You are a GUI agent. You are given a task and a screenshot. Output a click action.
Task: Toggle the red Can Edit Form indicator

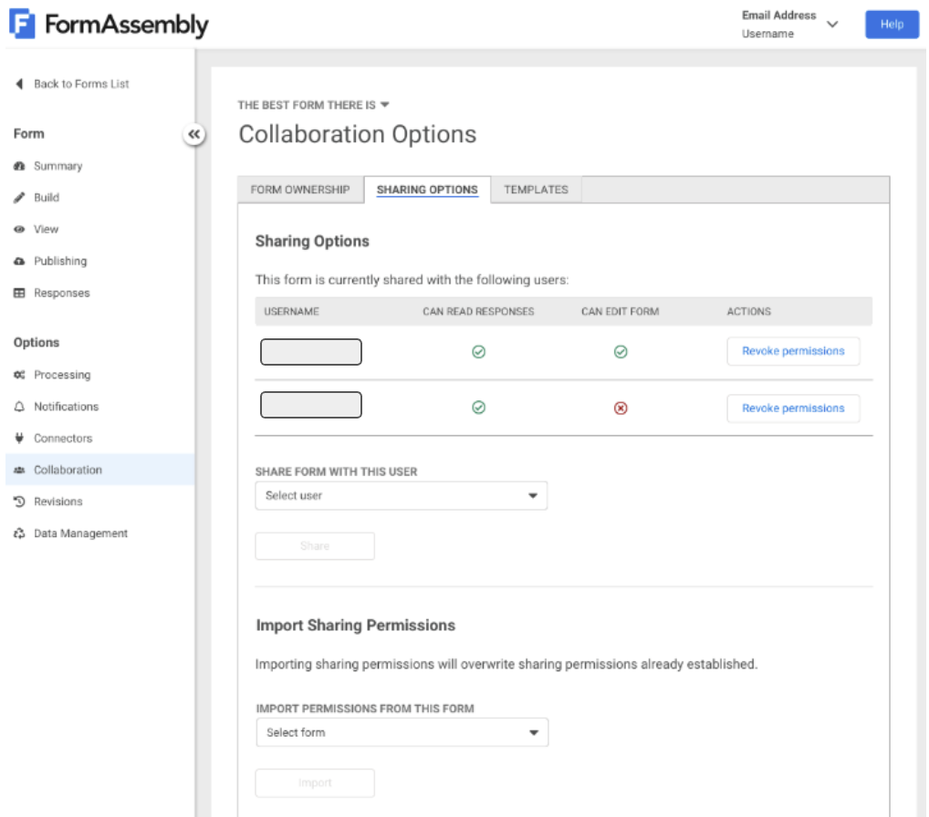pos(620,408)
